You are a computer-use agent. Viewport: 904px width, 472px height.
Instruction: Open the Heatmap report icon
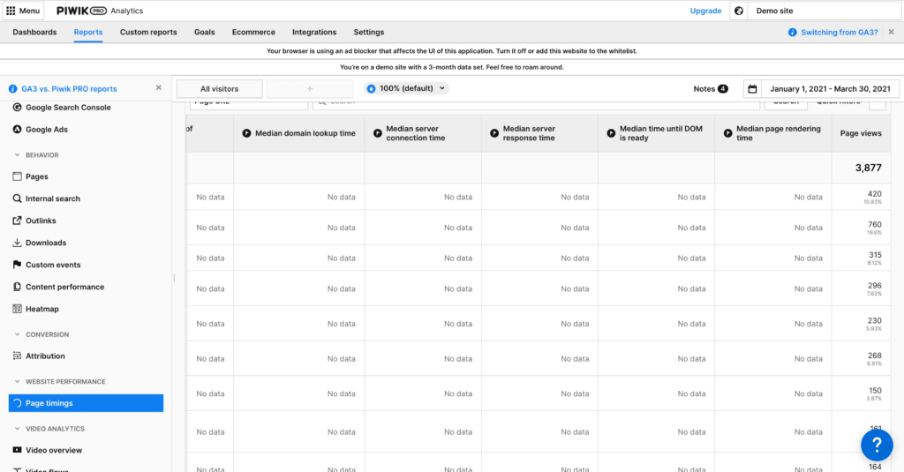(x=18, y=309)
